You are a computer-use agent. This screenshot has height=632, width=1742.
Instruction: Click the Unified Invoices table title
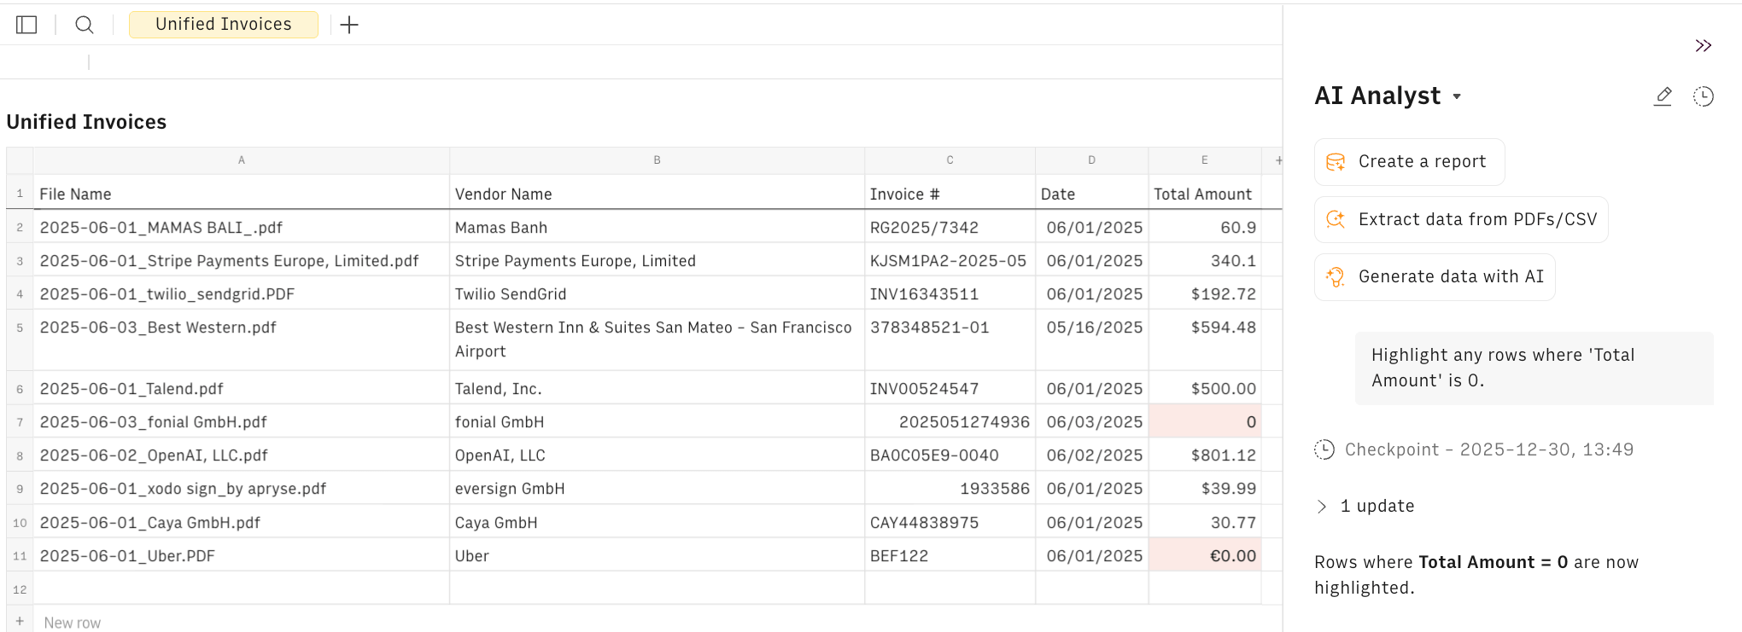(x=86, y=122)
